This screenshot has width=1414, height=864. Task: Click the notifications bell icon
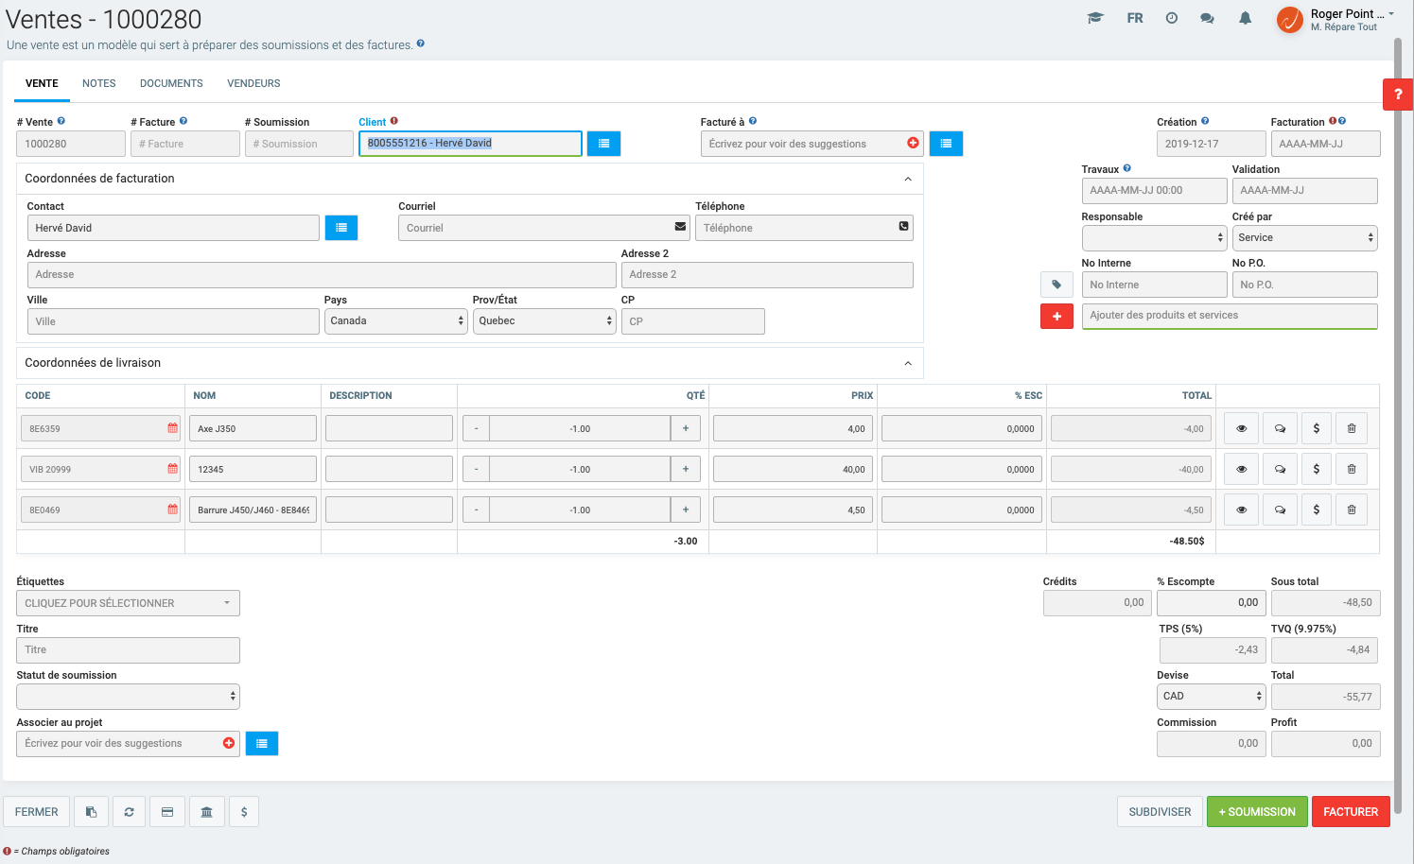click(1245, 18)
